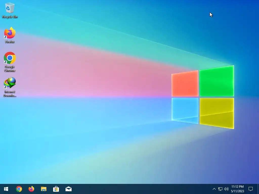The height and width of the screenshot is (194, 259).
Task: Open the network status tray icon
Action: pyautogui.click(x=220, y=189)
